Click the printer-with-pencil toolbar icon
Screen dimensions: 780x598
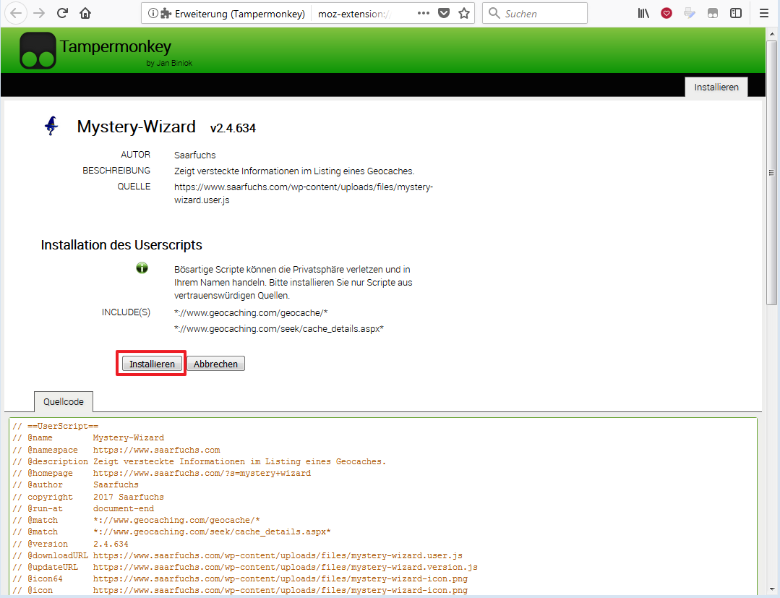pos(690,14)
